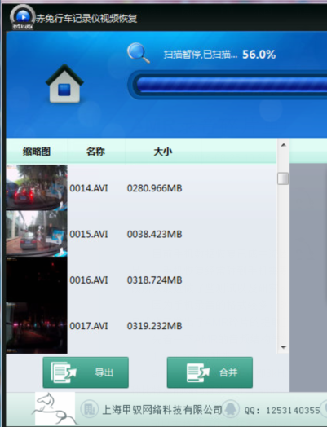Click the 缩略图 column header
This screenshot has width=327, height=427.
(37, 151)
